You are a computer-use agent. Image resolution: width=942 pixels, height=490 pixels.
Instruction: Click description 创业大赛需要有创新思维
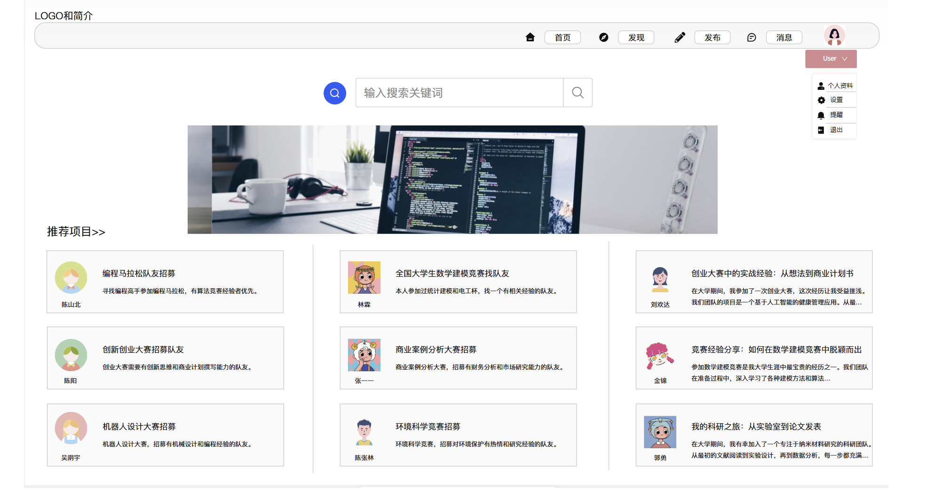pyautogui.click(x=178, y=367)
